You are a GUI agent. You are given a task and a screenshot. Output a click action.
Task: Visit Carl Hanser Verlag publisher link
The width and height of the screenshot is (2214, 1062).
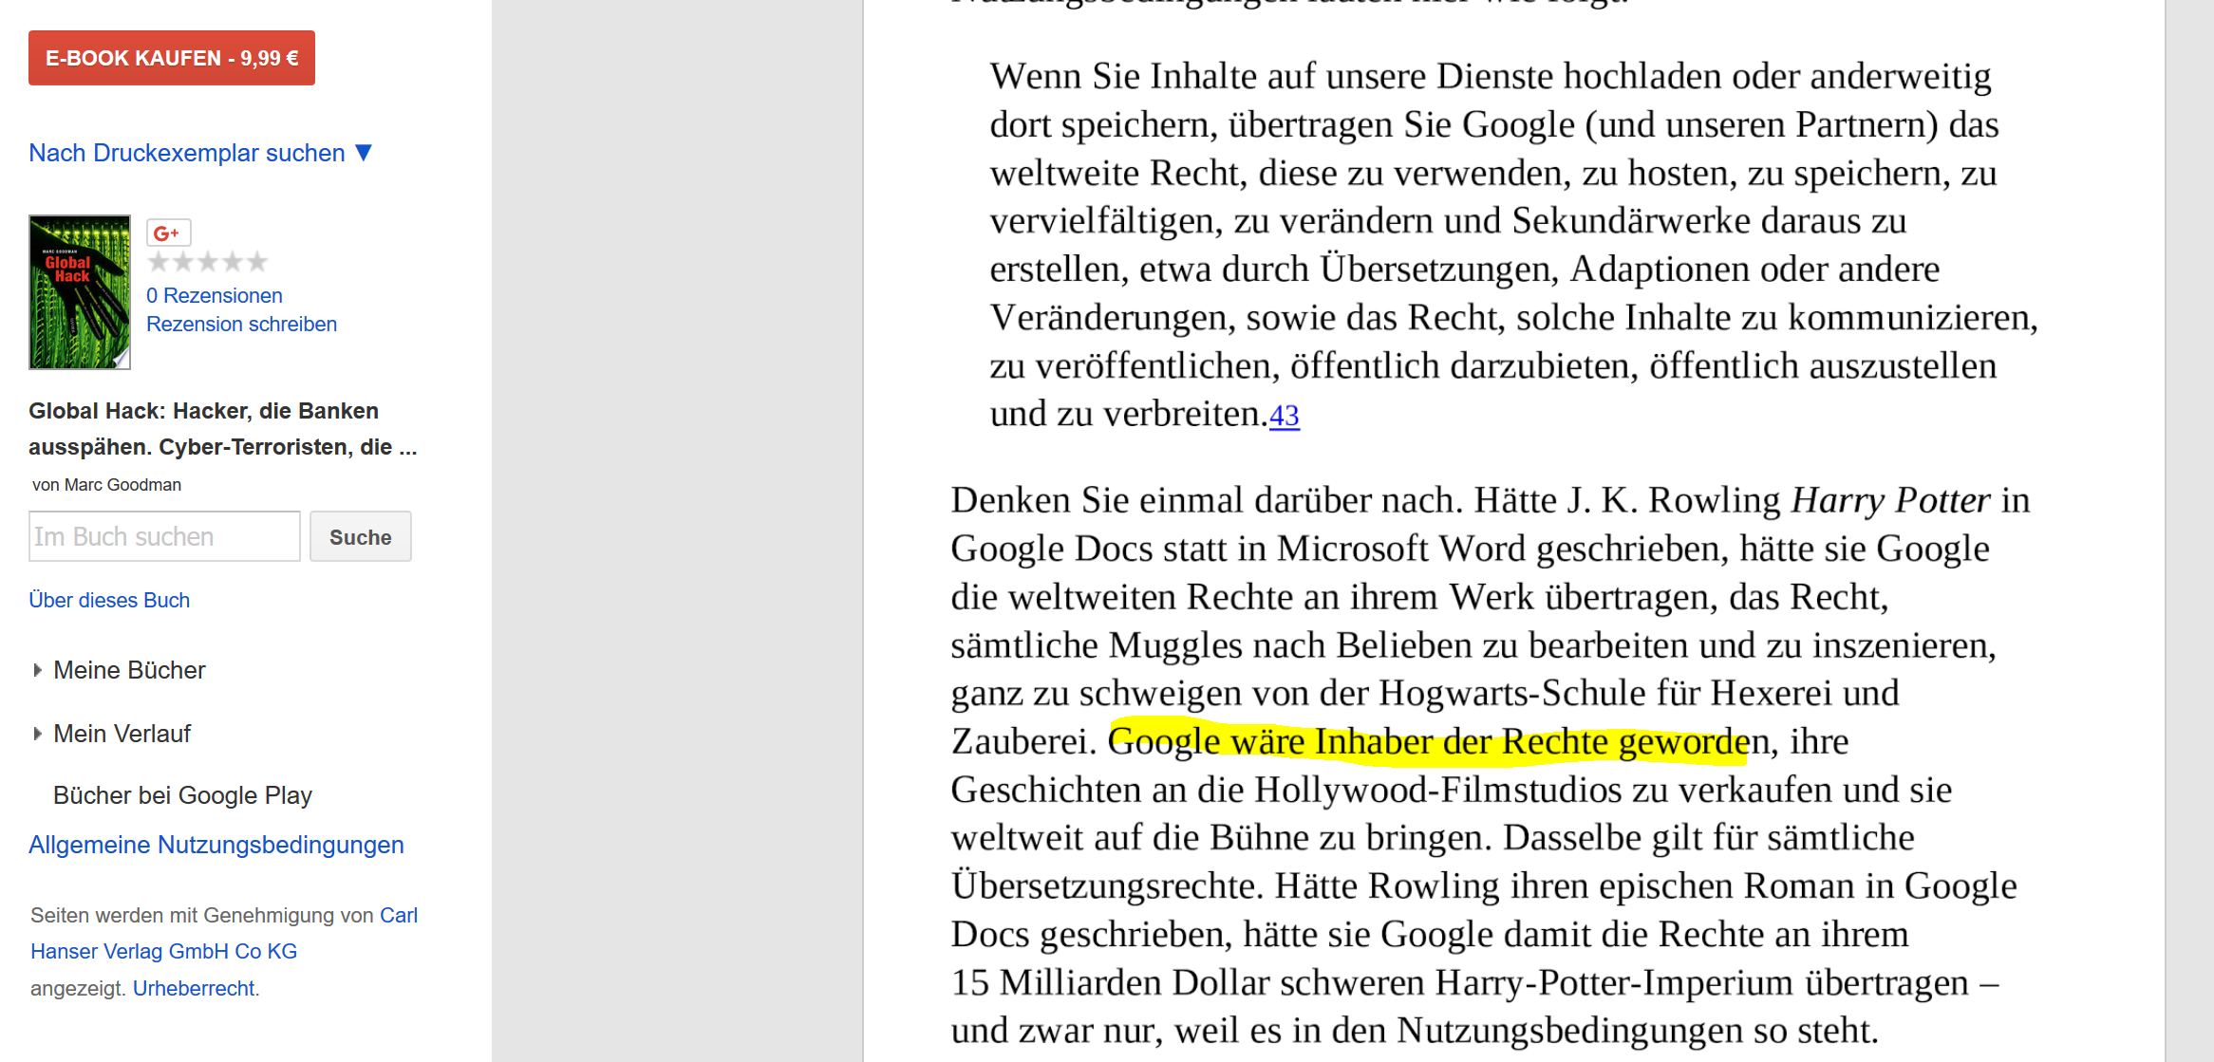click(224, 933)
